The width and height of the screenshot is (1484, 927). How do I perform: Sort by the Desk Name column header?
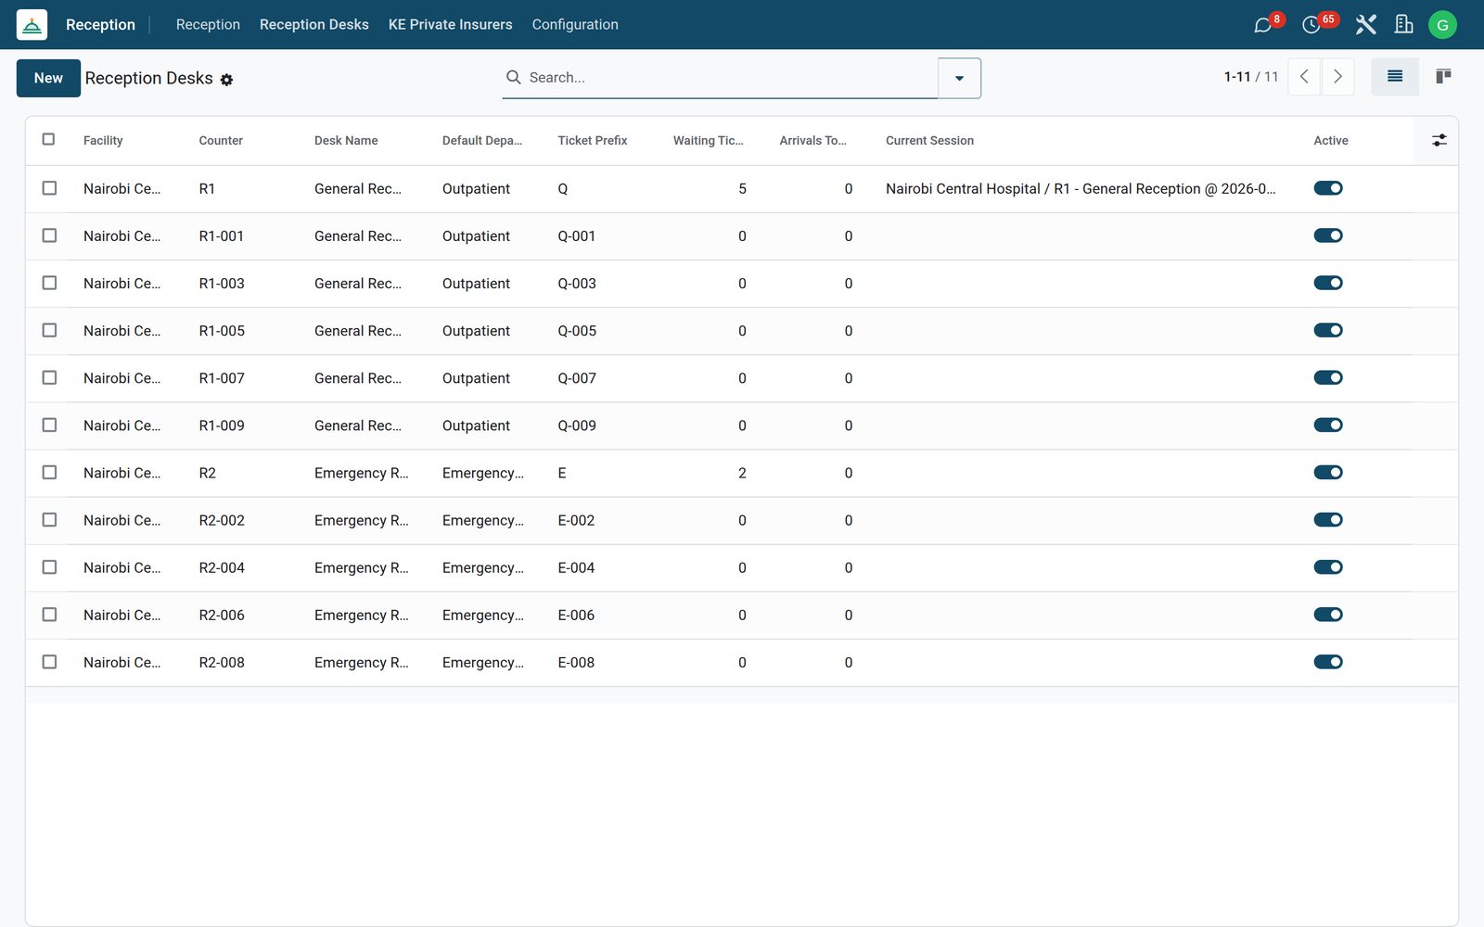346,141
